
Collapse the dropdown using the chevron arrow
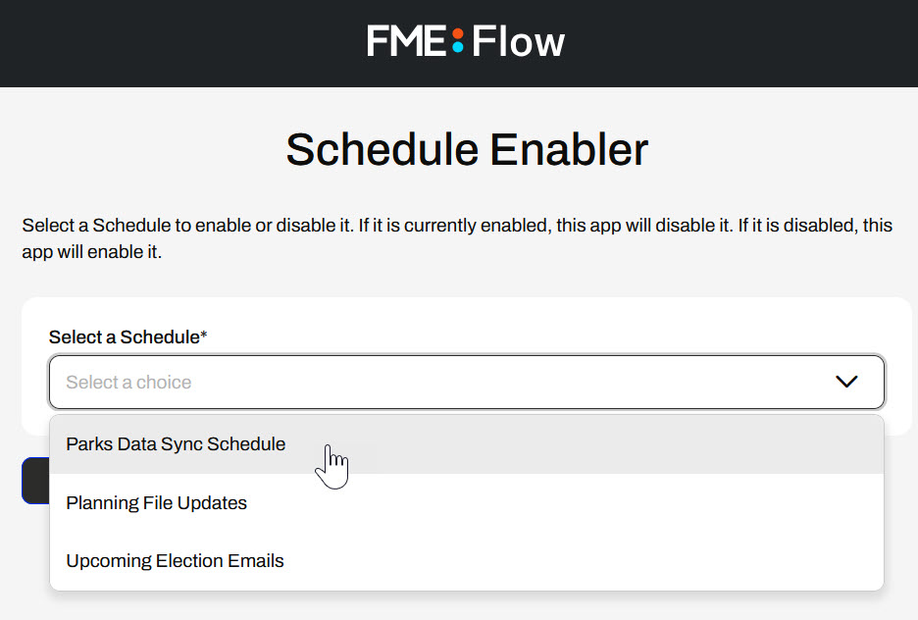pyautogui.click(x=845, y=382)
